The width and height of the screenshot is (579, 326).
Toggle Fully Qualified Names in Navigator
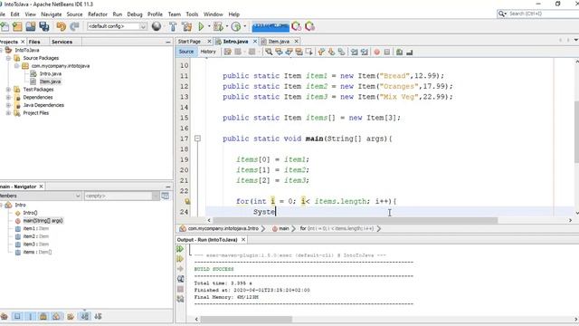[71, 316]
